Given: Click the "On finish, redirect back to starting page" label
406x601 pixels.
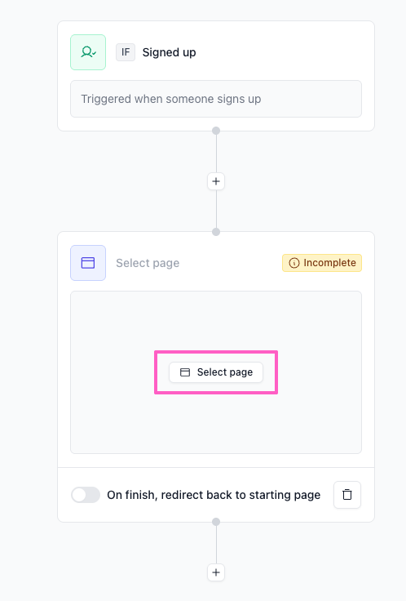Looking at the screenshot, I should pos(214,495).
